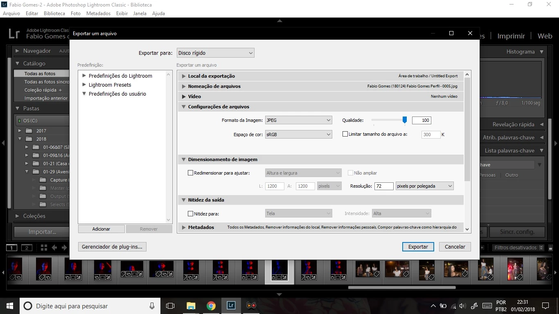Click the Cancelar button
559x314 pixels.
pos(455,247)
